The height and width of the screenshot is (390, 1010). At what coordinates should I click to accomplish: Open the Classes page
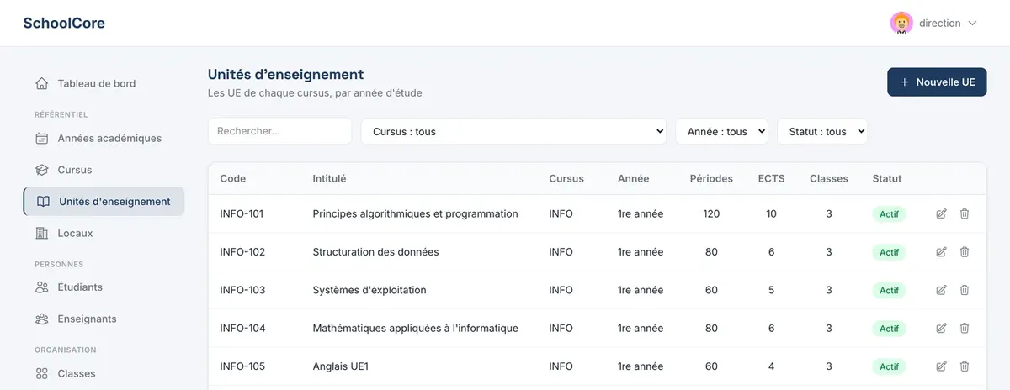coord(104,373)
